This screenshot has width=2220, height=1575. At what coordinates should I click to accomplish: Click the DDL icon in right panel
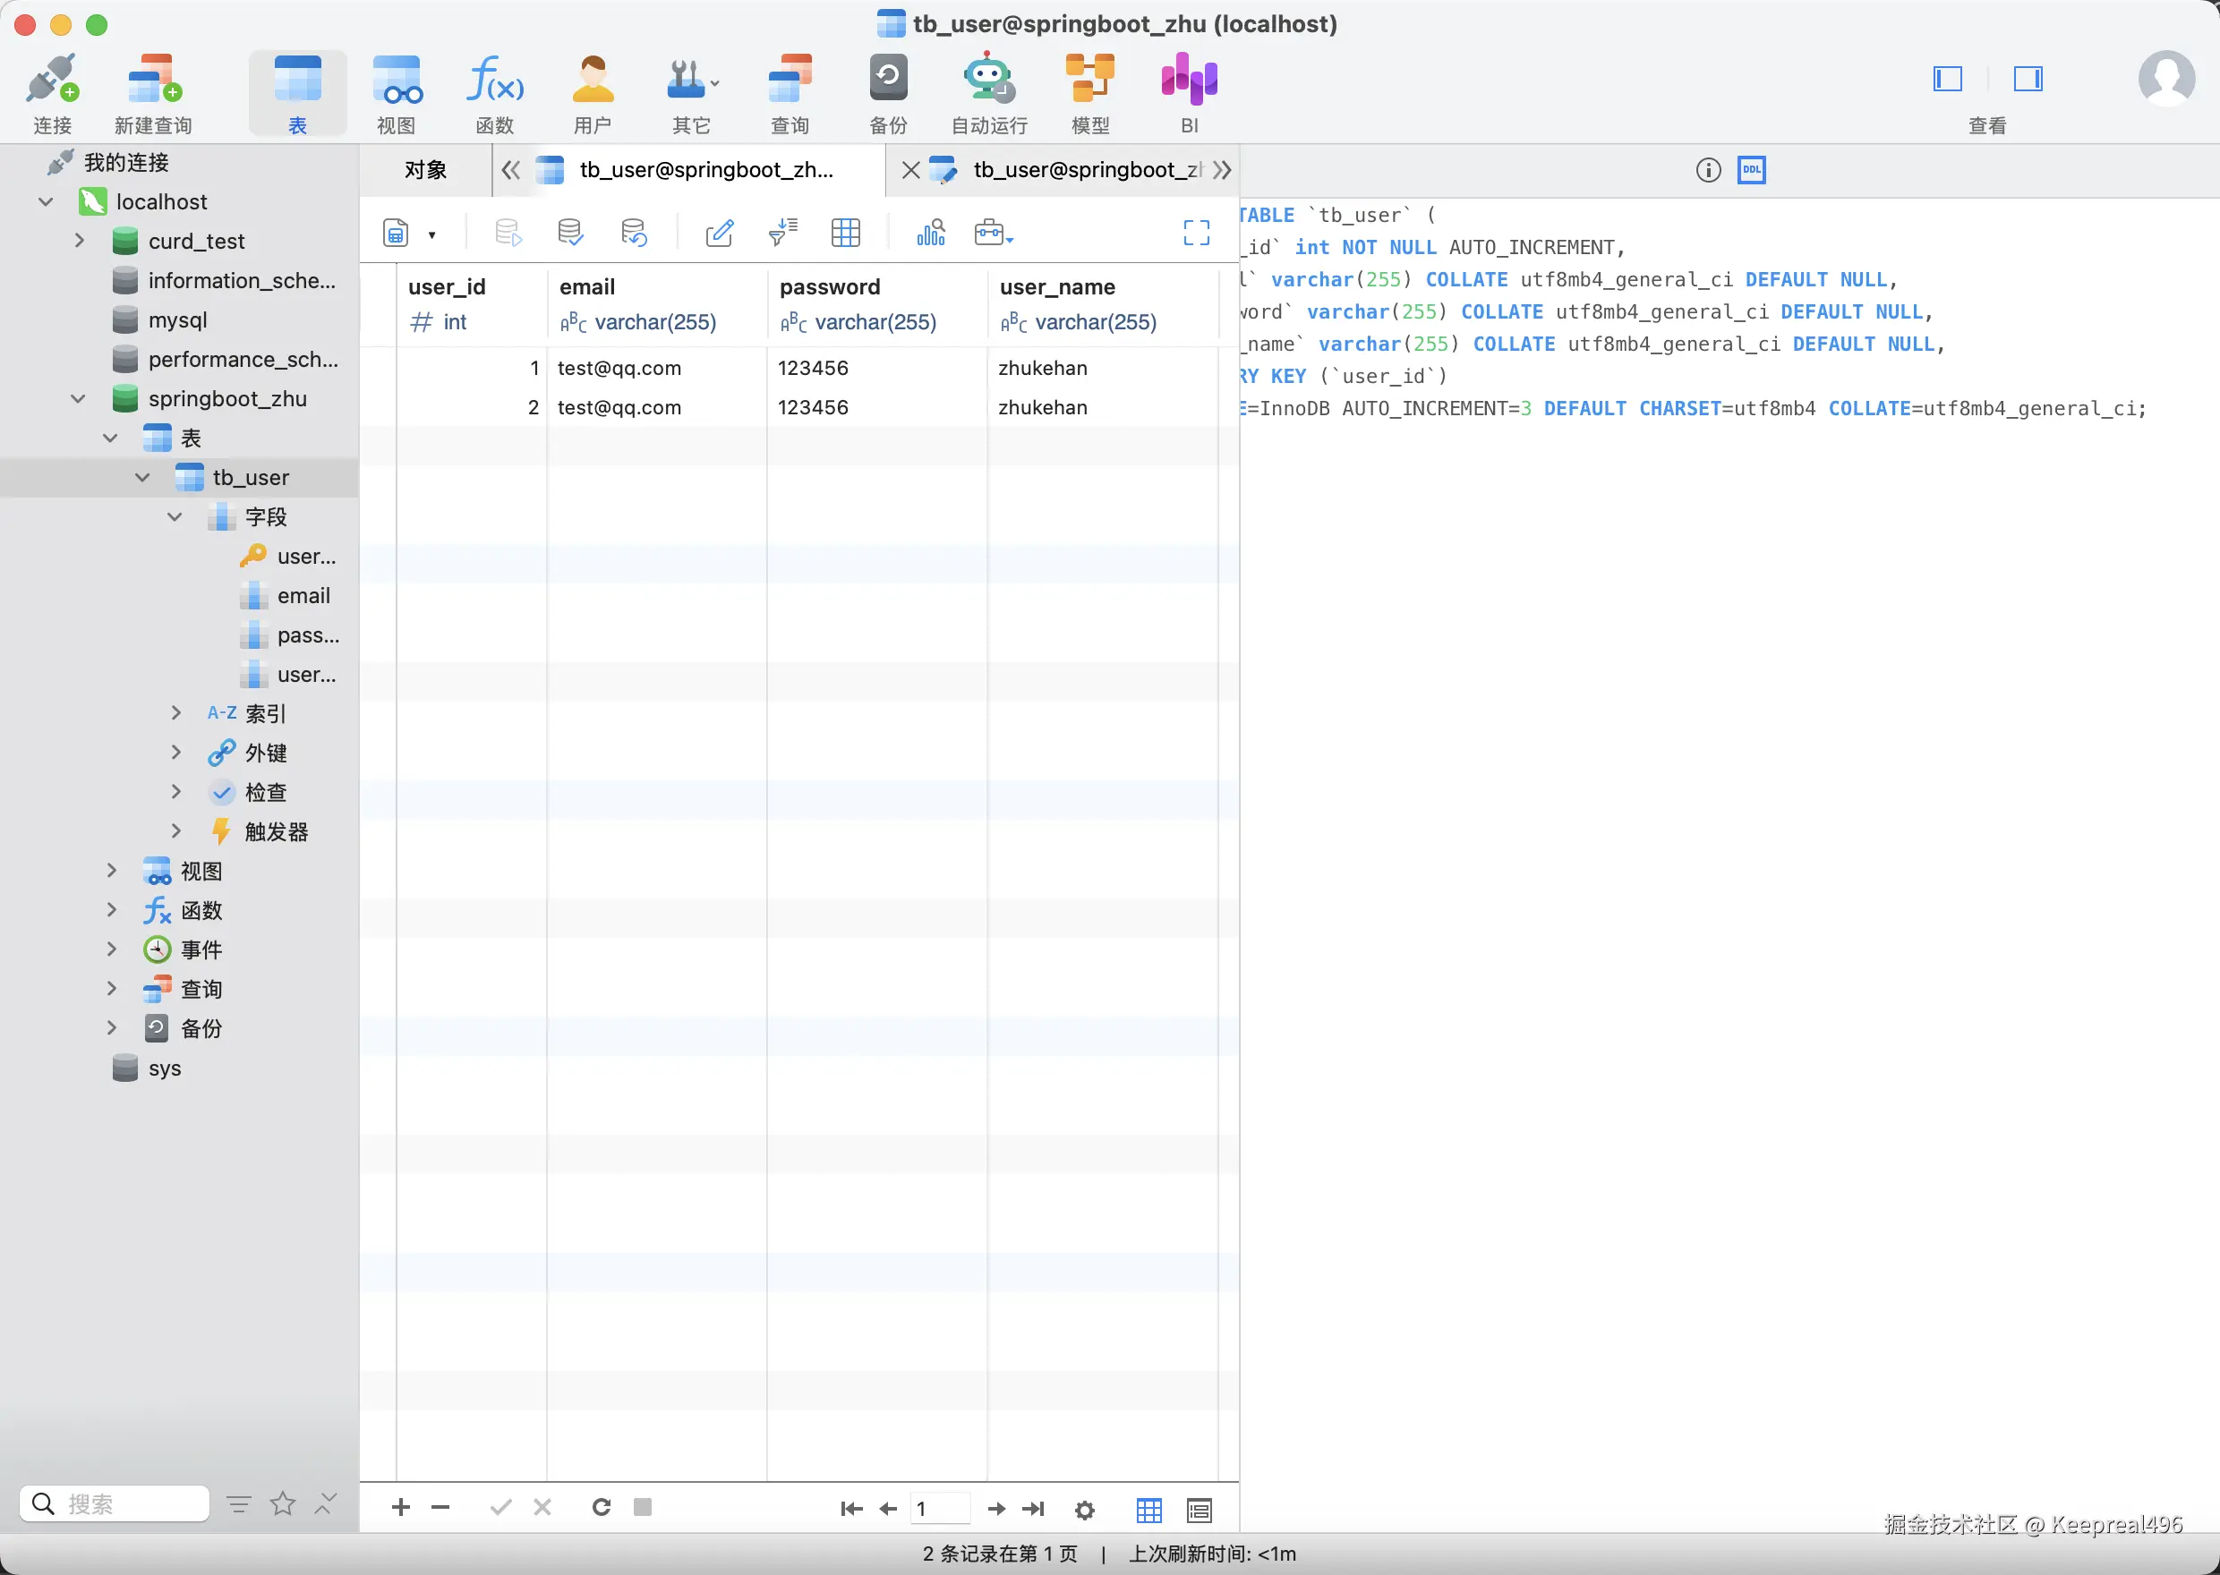(x=1751, y=170)
